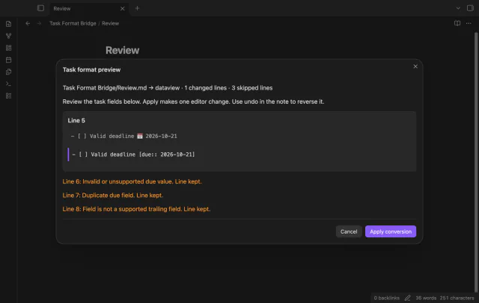Open a new tab with plus icon
Screen dimensions: 479x303
point(137,8)
